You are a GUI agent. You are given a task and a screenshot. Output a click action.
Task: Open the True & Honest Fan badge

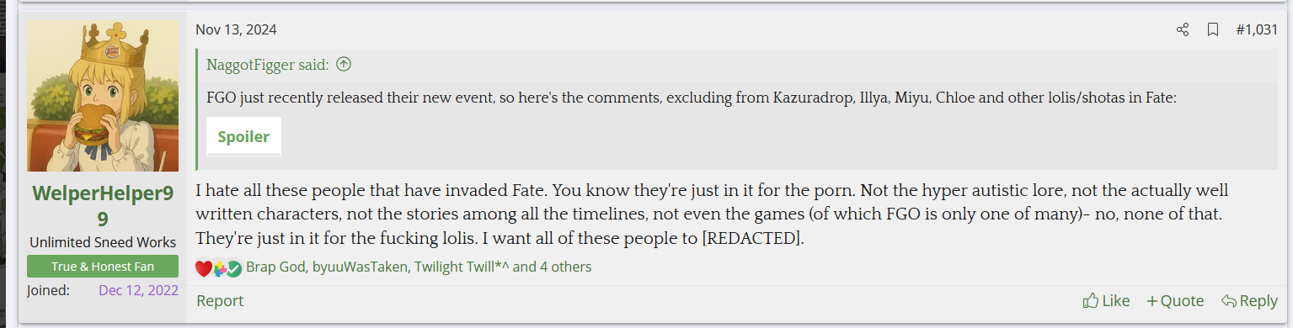[103, 267]
